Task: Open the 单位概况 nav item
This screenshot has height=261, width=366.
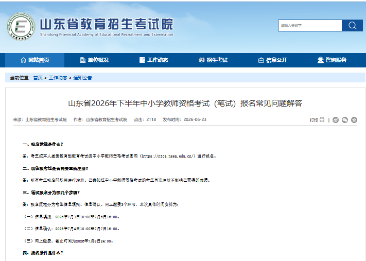Action: click(x=94, y=60)
